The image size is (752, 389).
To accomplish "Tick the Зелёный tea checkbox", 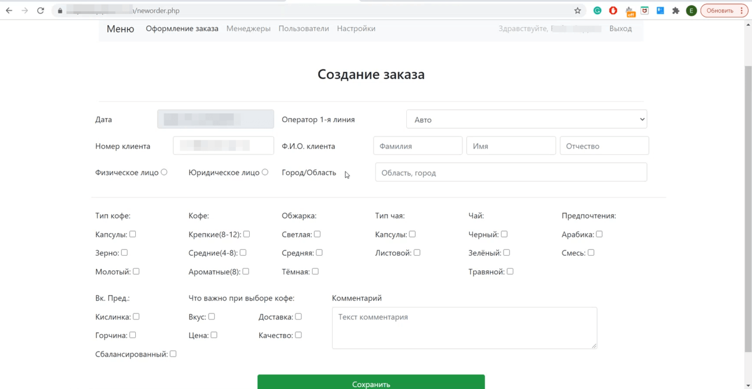I will pos(506,253).
